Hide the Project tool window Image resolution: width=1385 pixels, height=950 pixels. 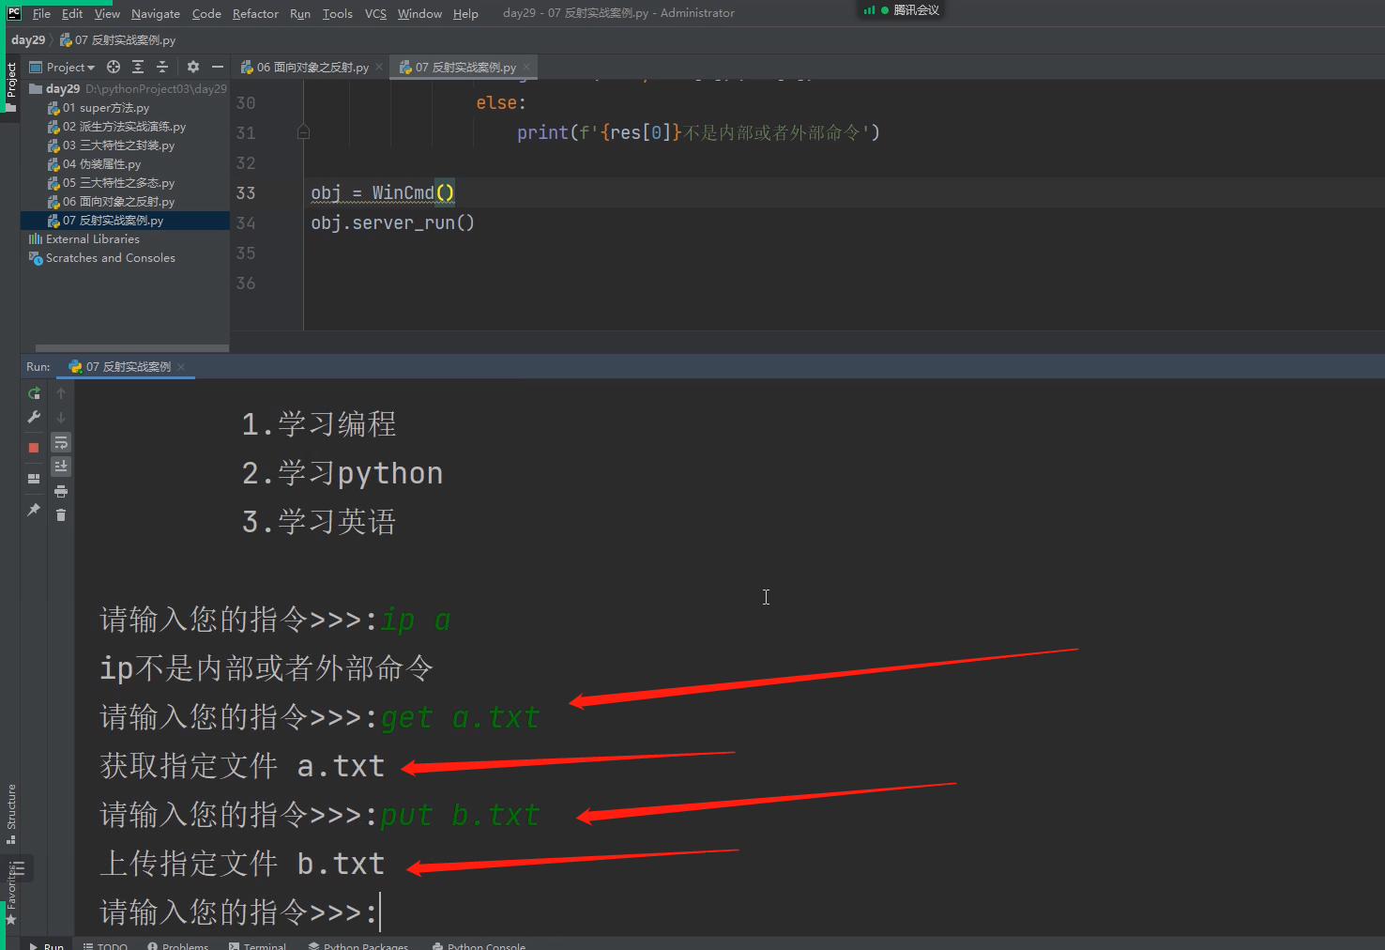pos(218,67)
